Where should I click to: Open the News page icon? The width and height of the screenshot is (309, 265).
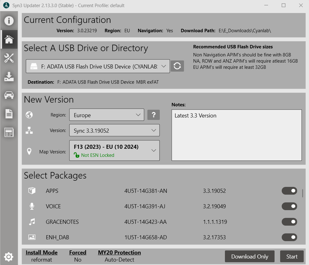pos(9,132)
